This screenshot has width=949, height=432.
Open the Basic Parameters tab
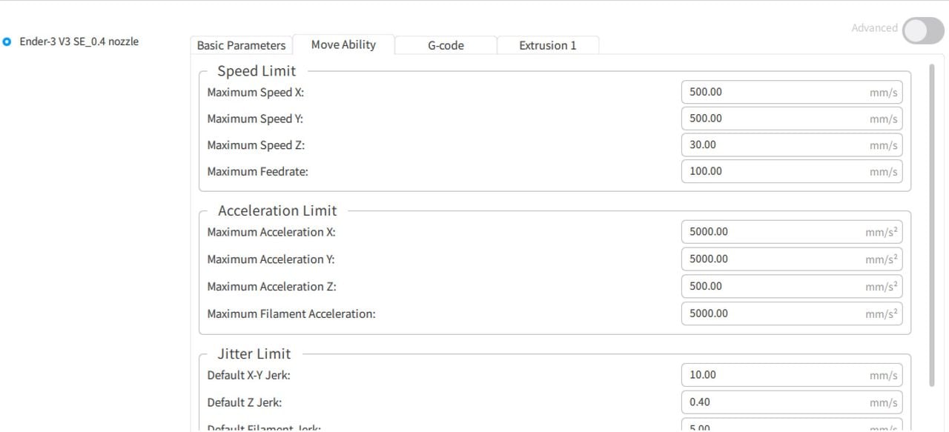coord(241,45)
